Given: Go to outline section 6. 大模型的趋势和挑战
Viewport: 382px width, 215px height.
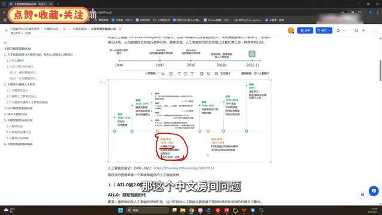Looking at the screenshot, I should pyautogui.click(x=19, y=144).
